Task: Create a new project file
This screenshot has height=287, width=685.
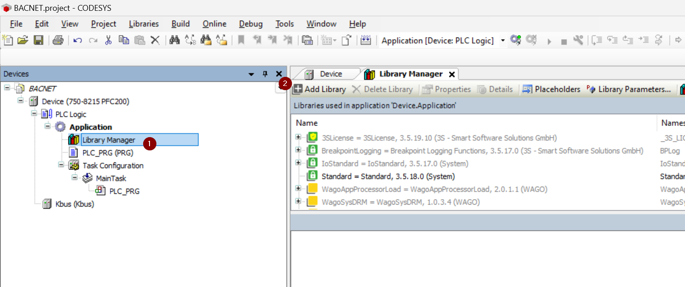Action: click(x=8, y=40)
